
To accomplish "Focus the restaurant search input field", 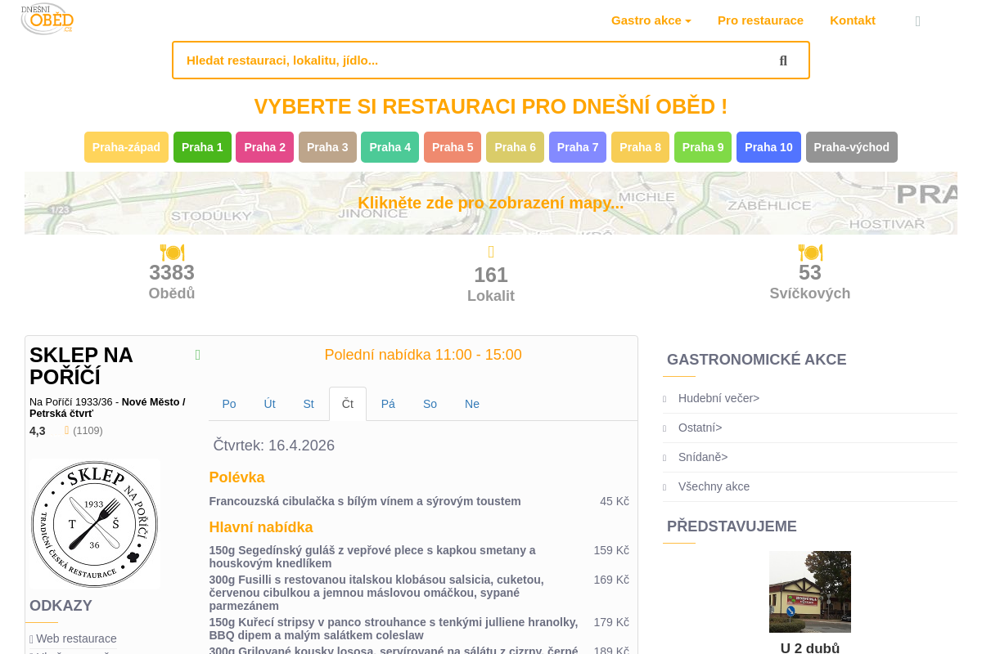I will point(466,60).
